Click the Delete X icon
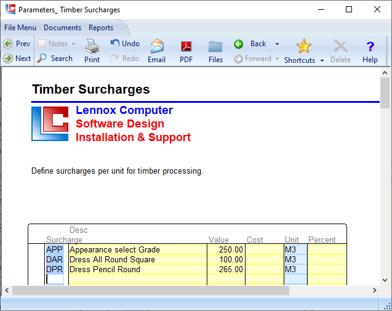392x311 pixels. click(340, 47)
